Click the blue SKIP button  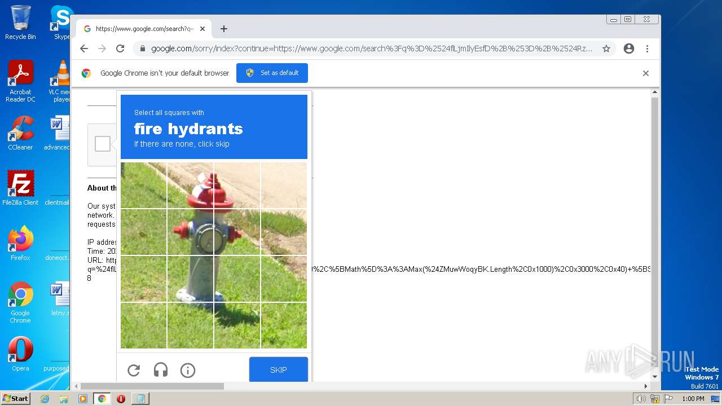tap(279, 370)
